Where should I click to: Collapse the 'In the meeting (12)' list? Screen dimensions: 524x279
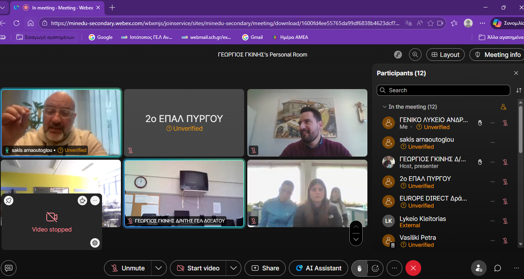384,107
